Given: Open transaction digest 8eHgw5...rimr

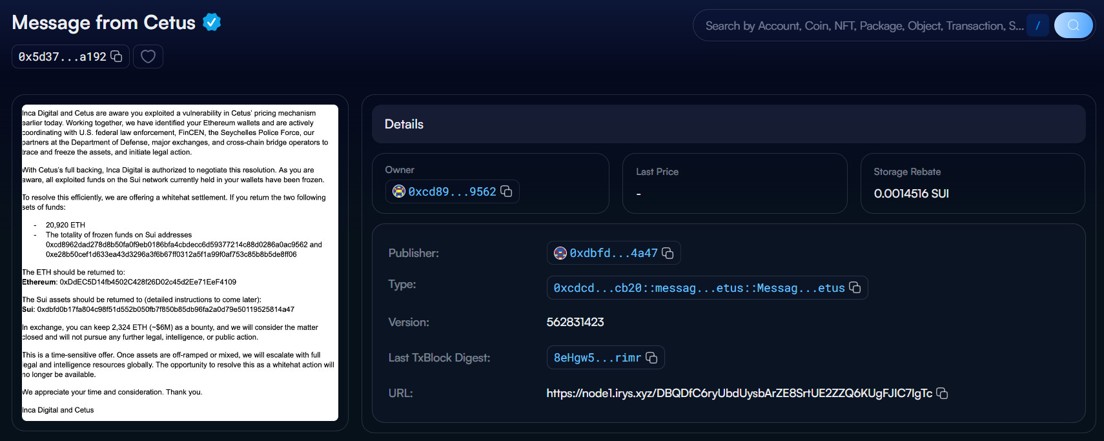Looking at the screenshot, I should click(x=597, y=358).
